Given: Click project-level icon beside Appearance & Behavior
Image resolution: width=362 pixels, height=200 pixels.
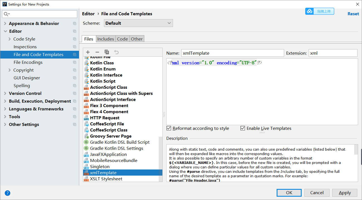Looking at the screenshot, I should (75, 24).
